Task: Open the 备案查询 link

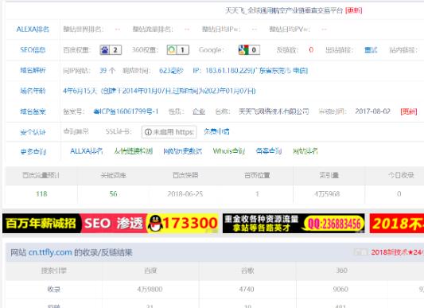Action: click(269, 151)
